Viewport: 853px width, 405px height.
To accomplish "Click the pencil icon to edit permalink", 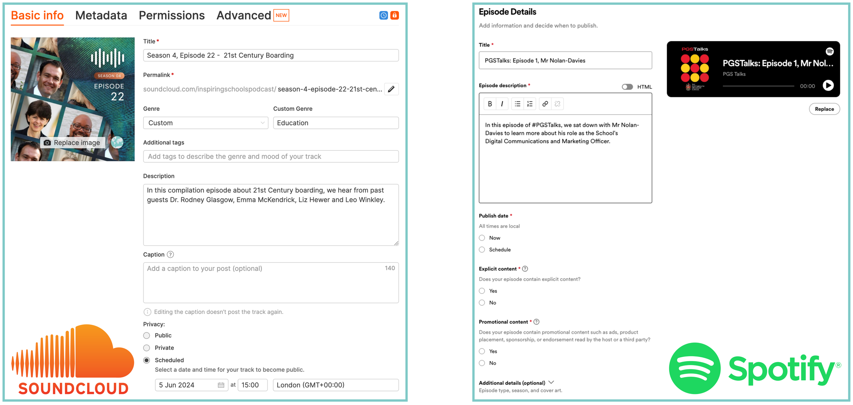I will [x=391, y=89].
